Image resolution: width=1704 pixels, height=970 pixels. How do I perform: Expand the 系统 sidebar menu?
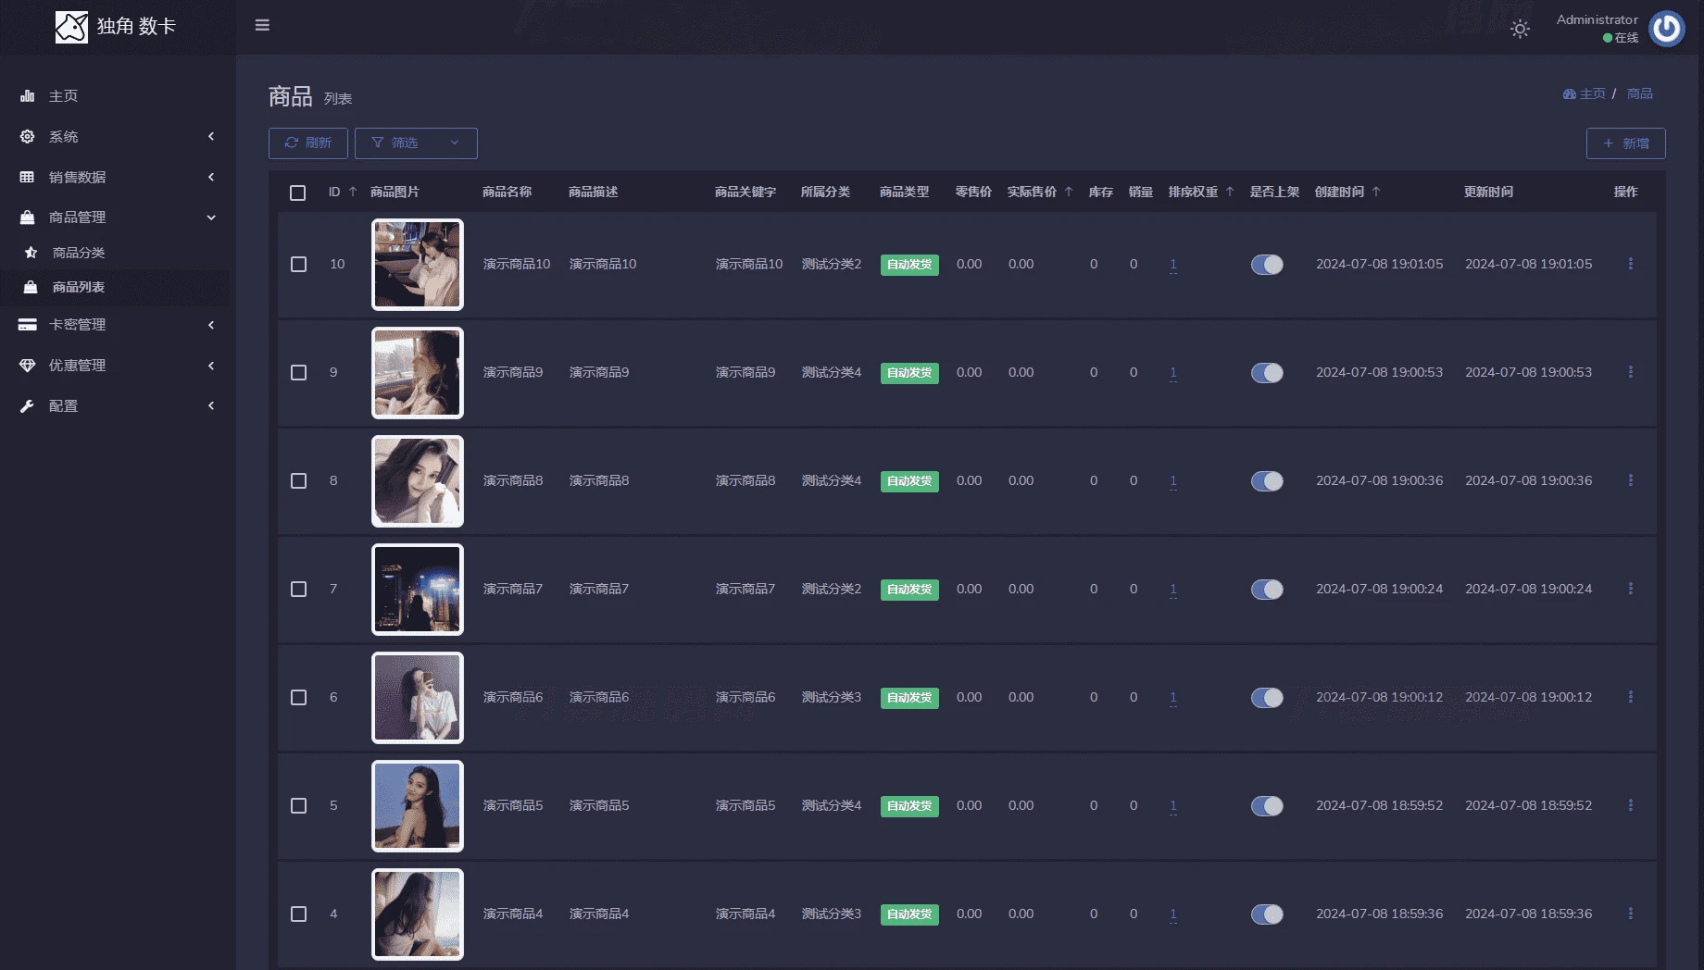tap(118, 137)
